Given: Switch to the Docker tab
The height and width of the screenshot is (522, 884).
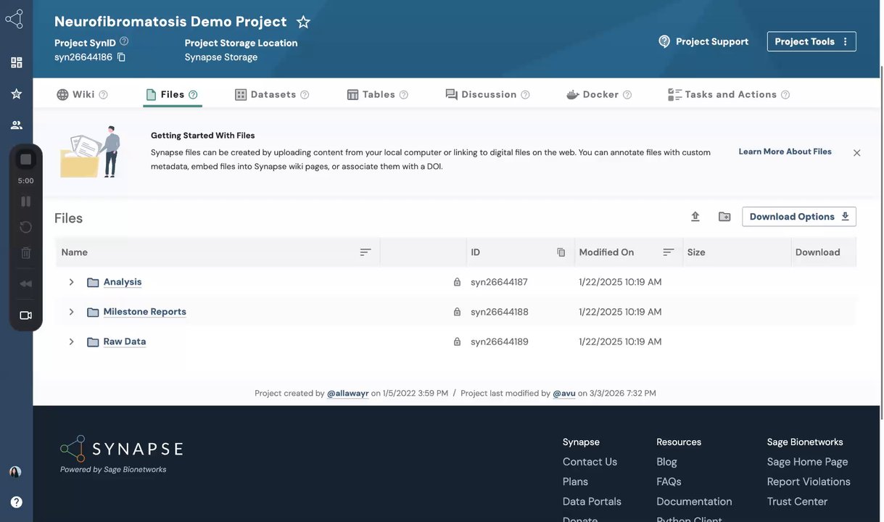Looking at the screenshot, I should tap(592, 94).
